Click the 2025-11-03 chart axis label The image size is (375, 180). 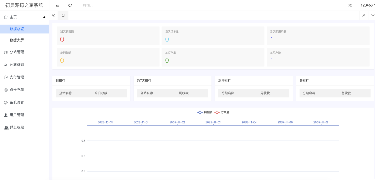click(213, 122)
